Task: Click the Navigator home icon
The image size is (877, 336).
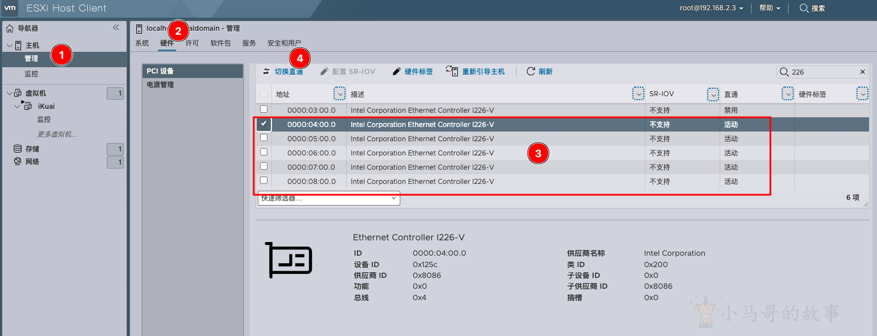Action: [10, 28]
